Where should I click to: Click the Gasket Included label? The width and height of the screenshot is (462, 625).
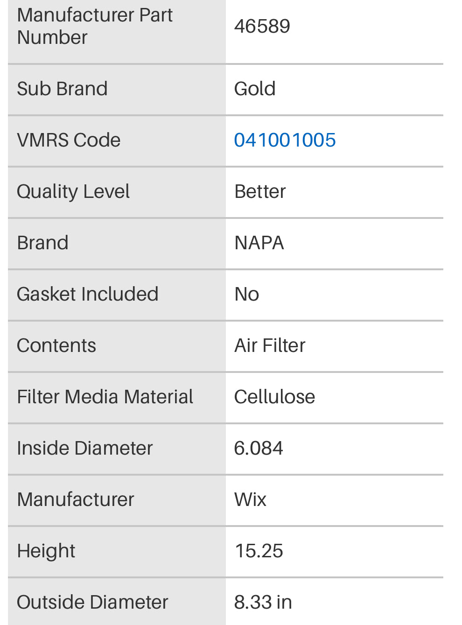pyautogui.click(x=88, y=294)
